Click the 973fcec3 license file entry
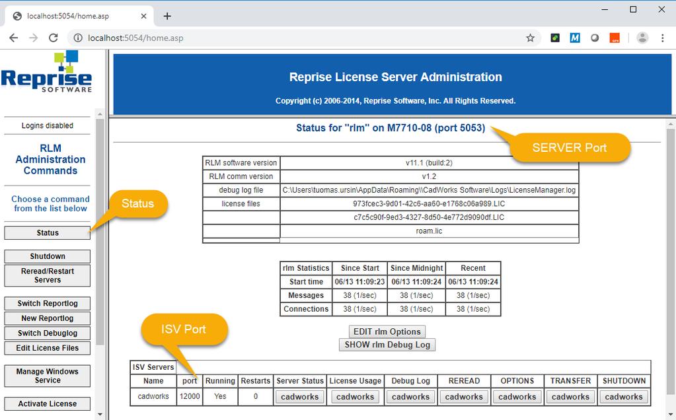 [x=429, y=204]
